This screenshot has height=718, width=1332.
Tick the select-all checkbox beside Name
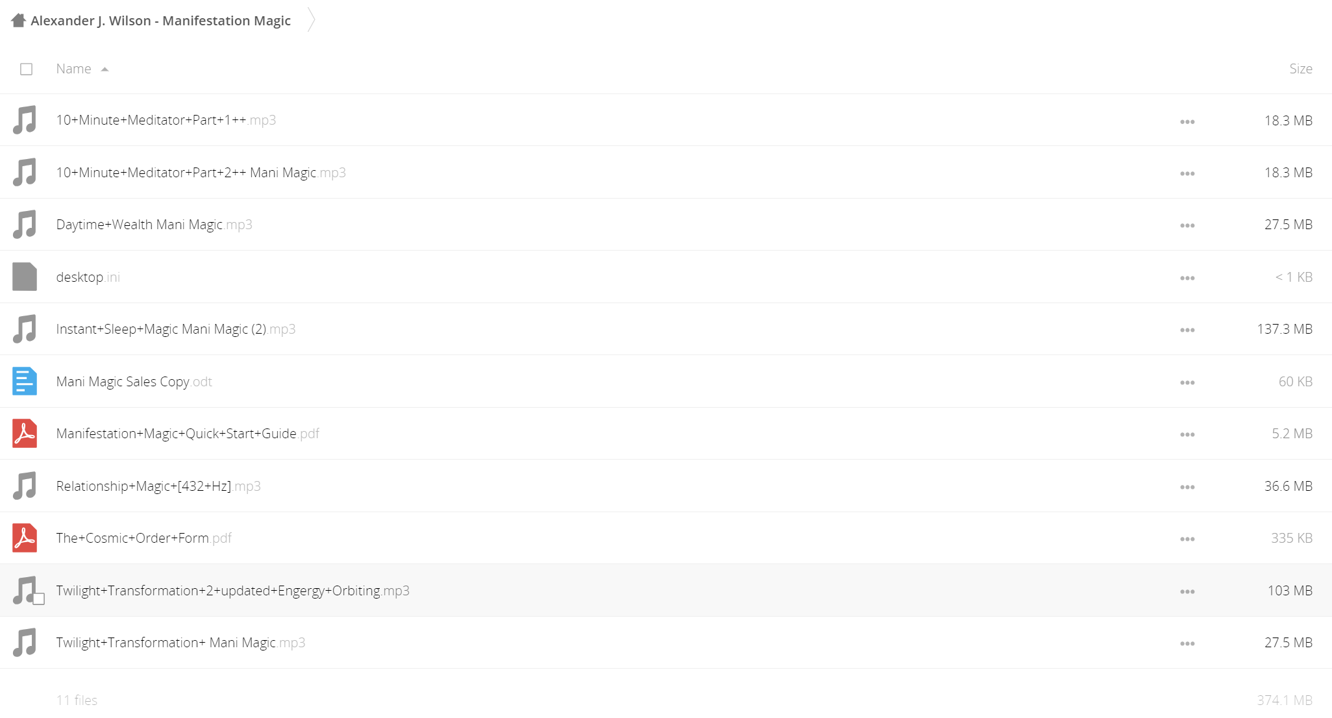click(x=26, y=69)
